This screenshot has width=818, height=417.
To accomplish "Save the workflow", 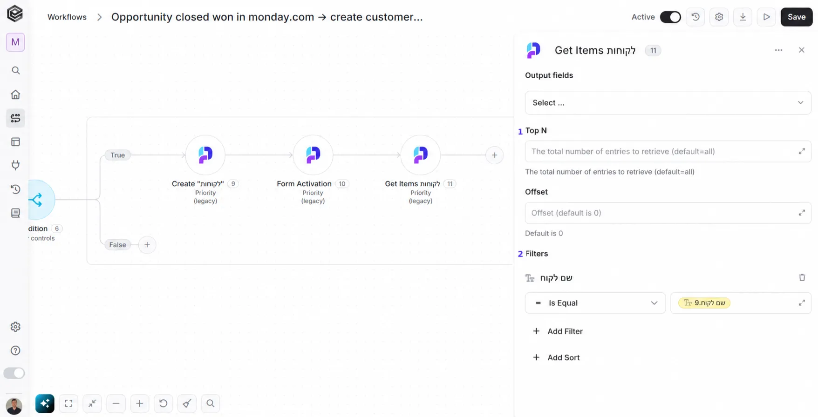I will pos(797,17).
